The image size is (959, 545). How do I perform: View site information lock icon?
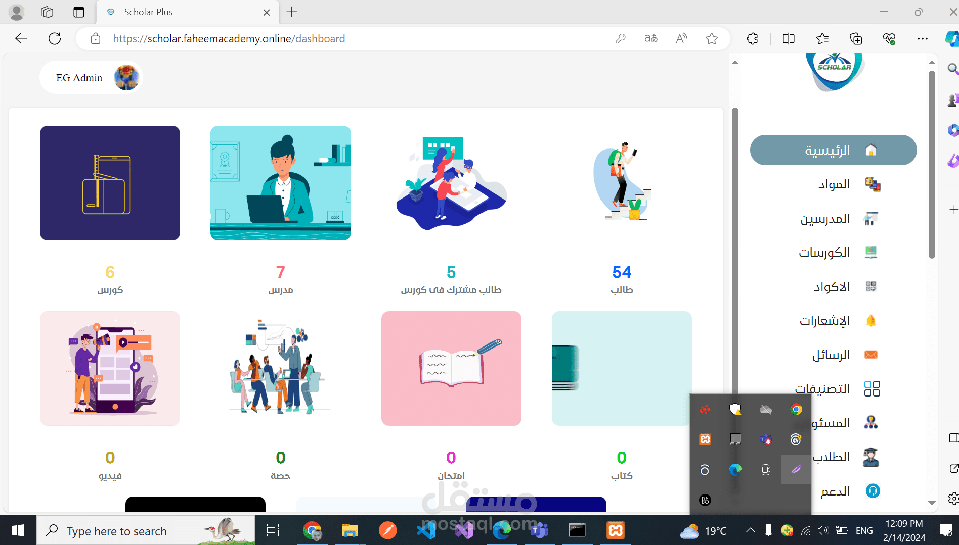click(x=96, y=38)
